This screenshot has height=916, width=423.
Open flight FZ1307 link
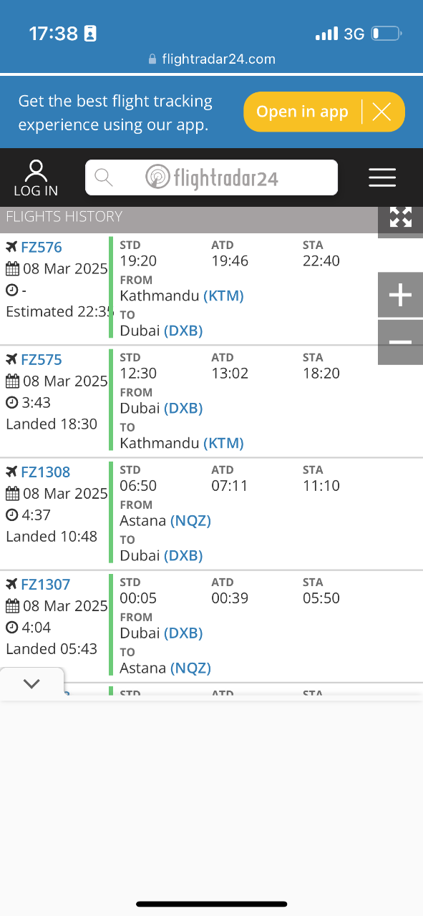pos(46,584)
